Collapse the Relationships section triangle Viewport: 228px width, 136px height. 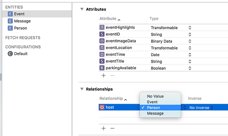(x=82, y=89)
